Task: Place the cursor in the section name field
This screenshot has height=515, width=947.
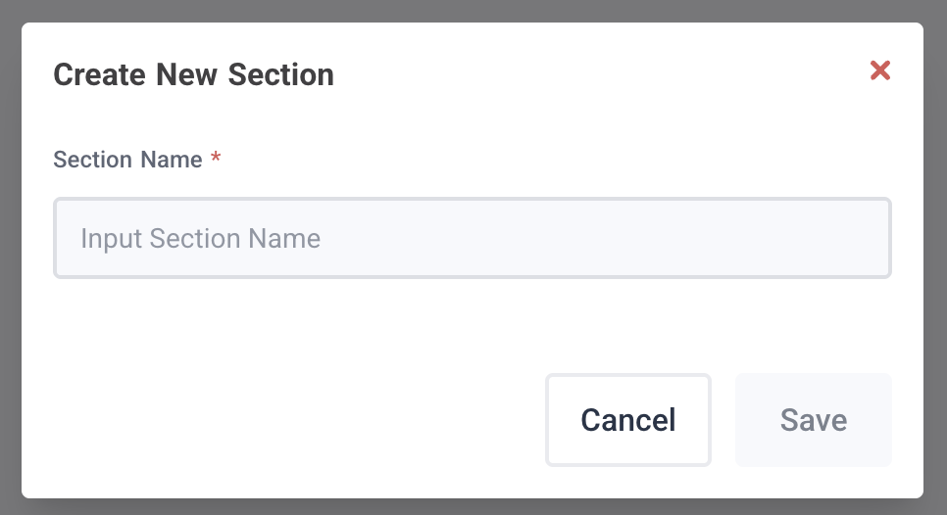Action: tap(472, 238)
